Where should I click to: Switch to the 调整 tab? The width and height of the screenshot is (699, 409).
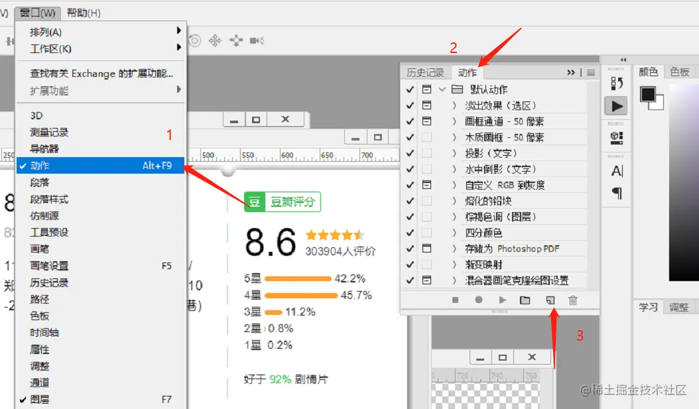click(x=678, y=307)
